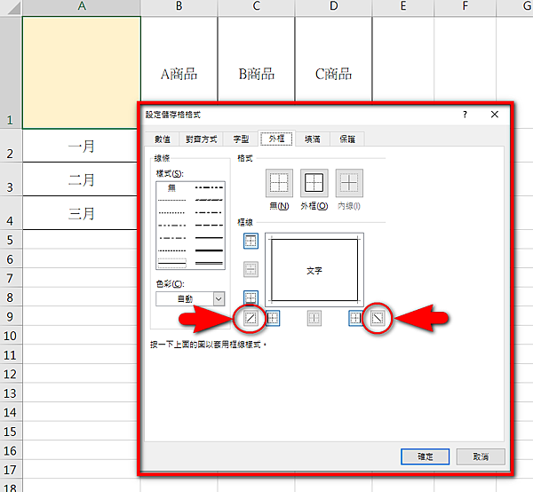This screenshot has height=492, width=533.
Task: Choose the double line style
Action: click(x=209, y=263)
